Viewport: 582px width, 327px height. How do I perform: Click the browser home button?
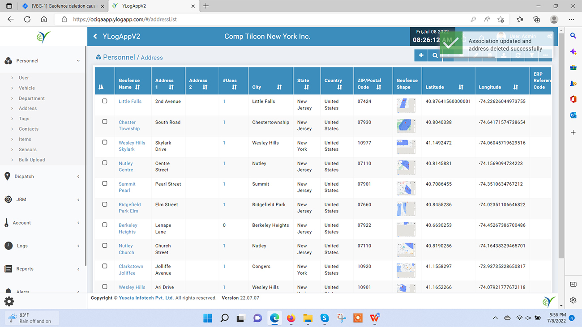pos(44,19)
